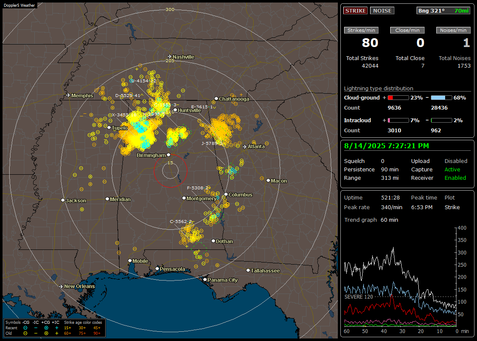
Task: Click the Upload status Disabled
Action: point(456,161)
